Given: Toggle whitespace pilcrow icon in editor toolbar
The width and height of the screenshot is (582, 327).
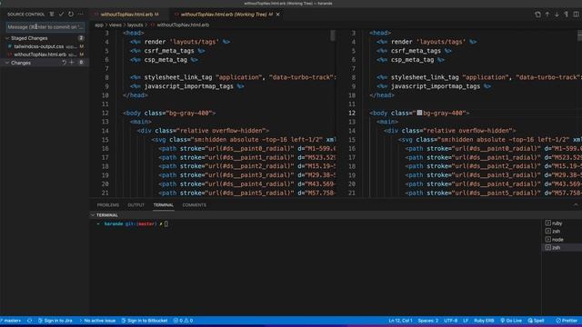Looking at the screenshot, I should tap(566, 15).
